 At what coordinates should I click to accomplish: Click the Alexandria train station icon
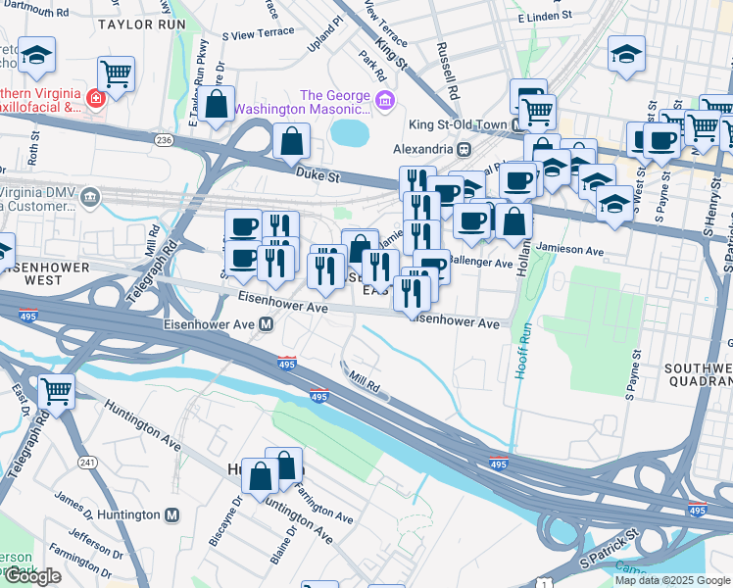coord(464,149)
